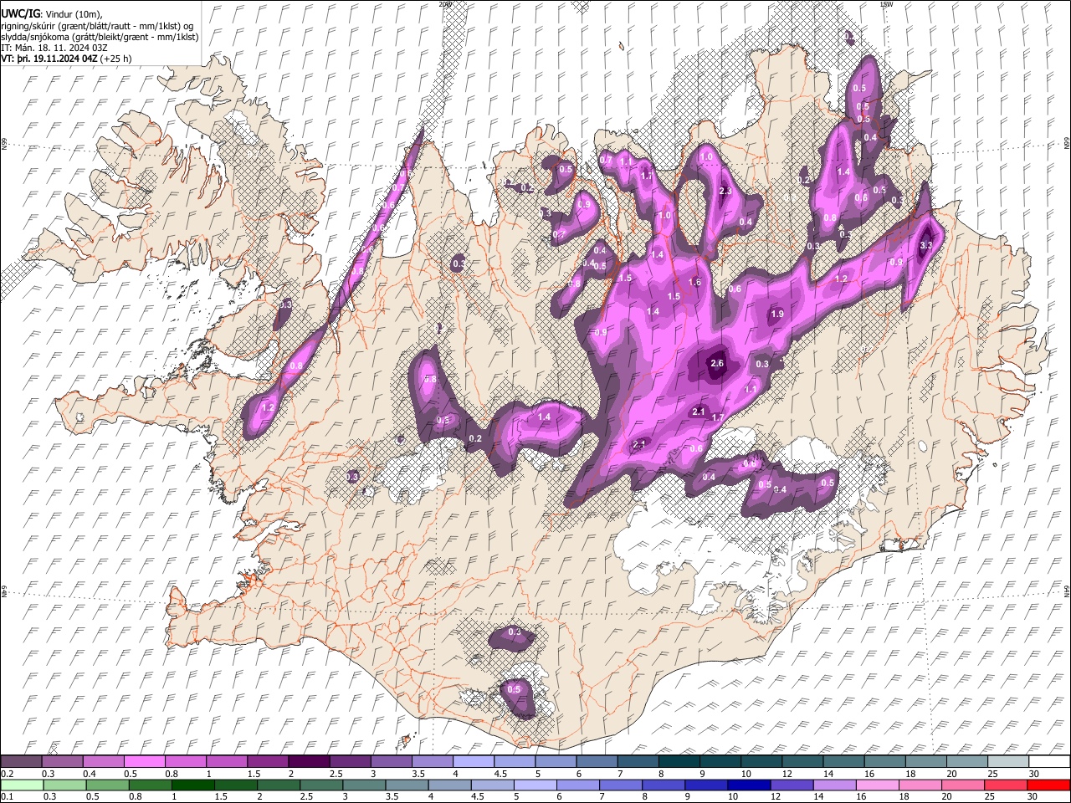Click the 0.5 label in the 10 m wind snow scale
Screen dimensions: 1071x803
(131, 774)
